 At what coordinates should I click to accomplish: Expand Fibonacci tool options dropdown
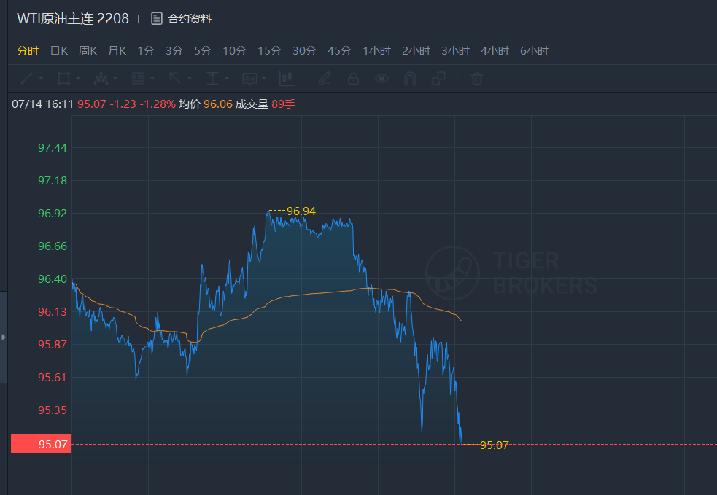[x=152, y=78]
